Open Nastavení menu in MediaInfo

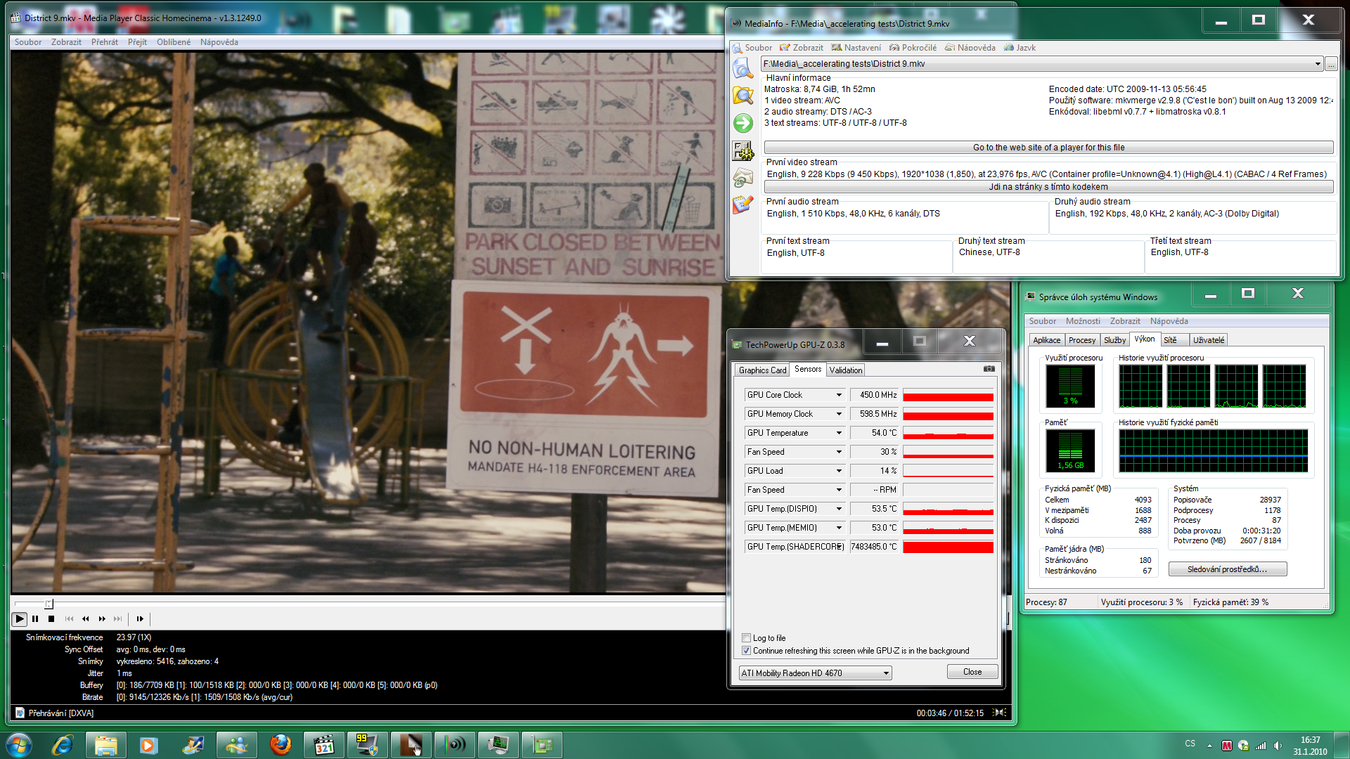[856, 48]
